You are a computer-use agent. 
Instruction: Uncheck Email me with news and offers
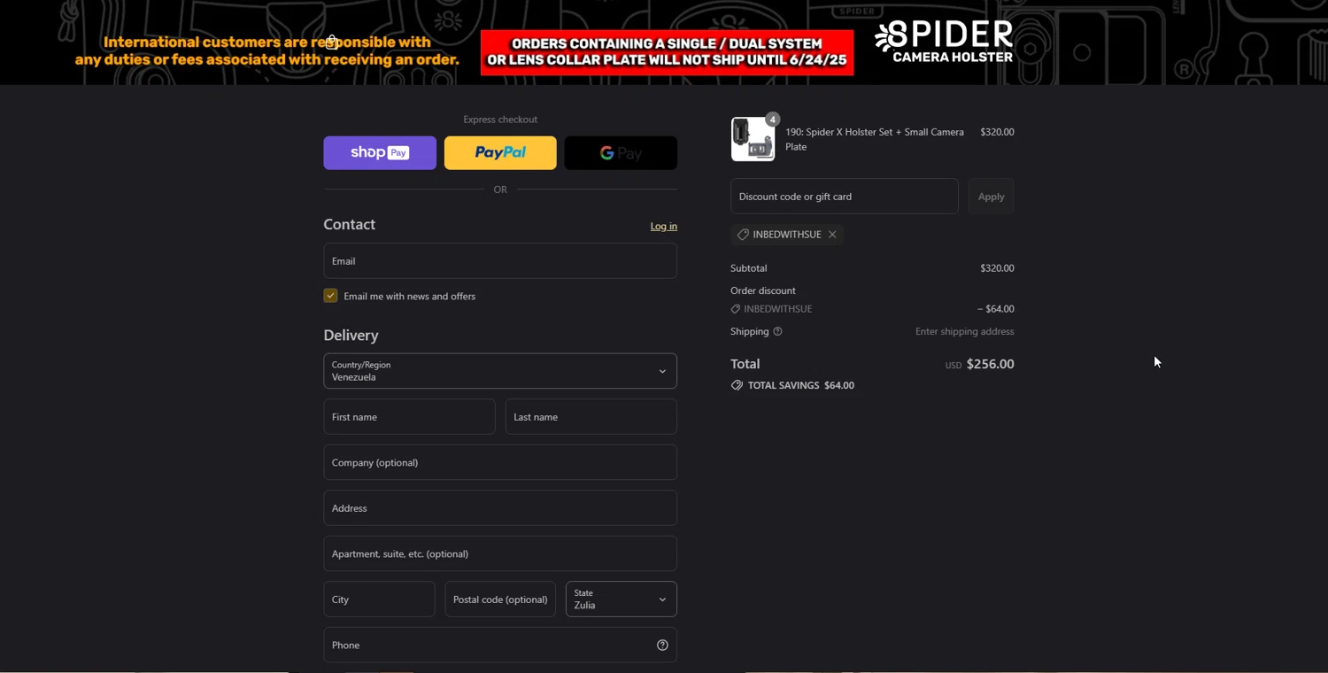(330, 296)
